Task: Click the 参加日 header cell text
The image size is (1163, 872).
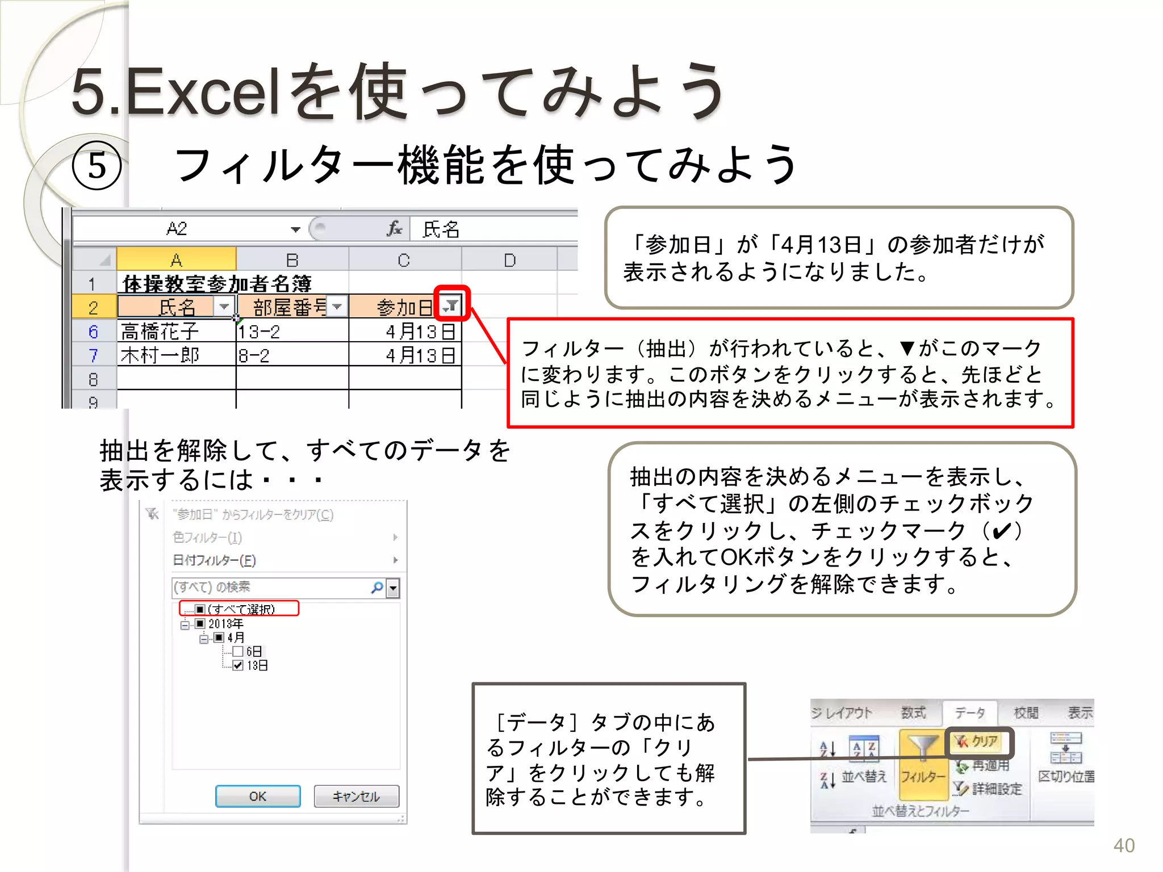Action: point(404,307)
